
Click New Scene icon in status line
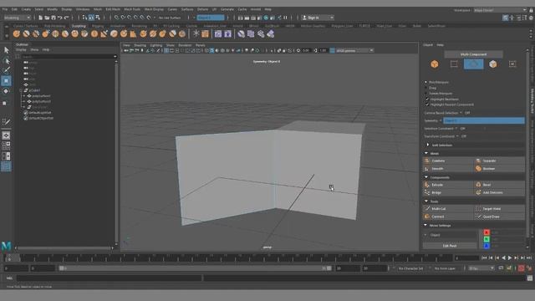tap(41, 18)
